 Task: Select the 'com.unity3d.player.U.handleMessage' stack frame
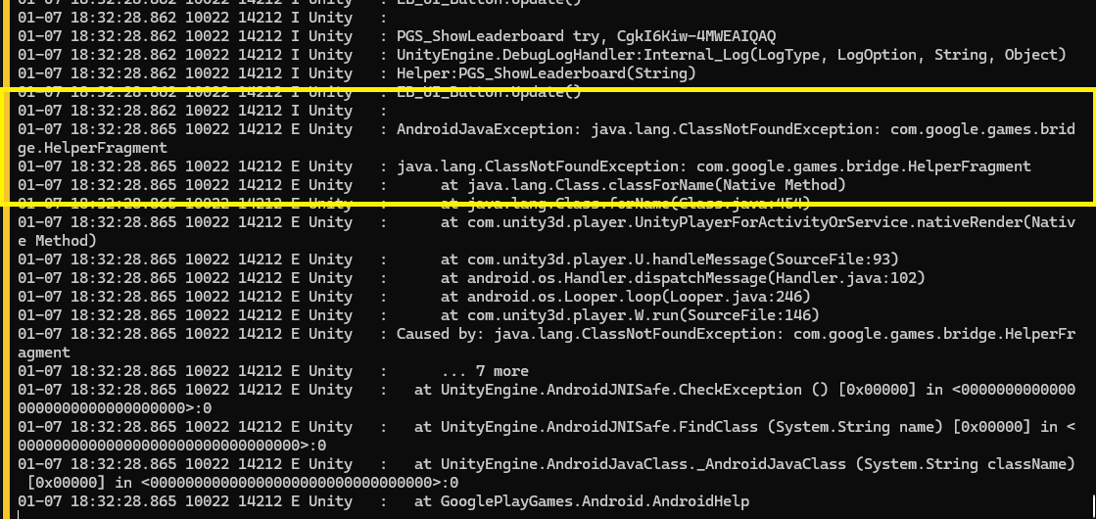[457, 259]
